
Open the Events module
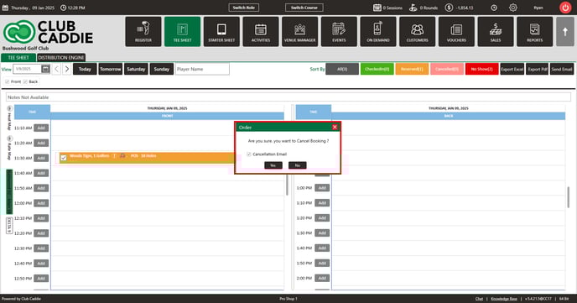coord(339,32)
